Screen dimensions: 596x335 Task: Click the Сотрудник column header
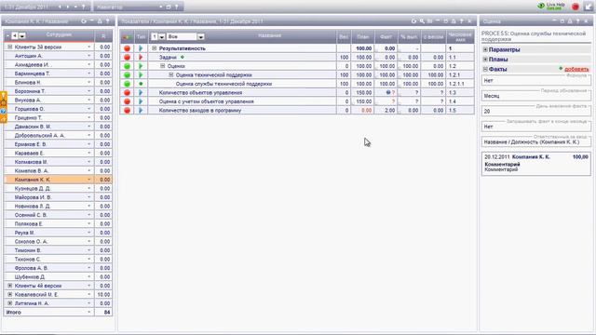click(x=59, y=34)
